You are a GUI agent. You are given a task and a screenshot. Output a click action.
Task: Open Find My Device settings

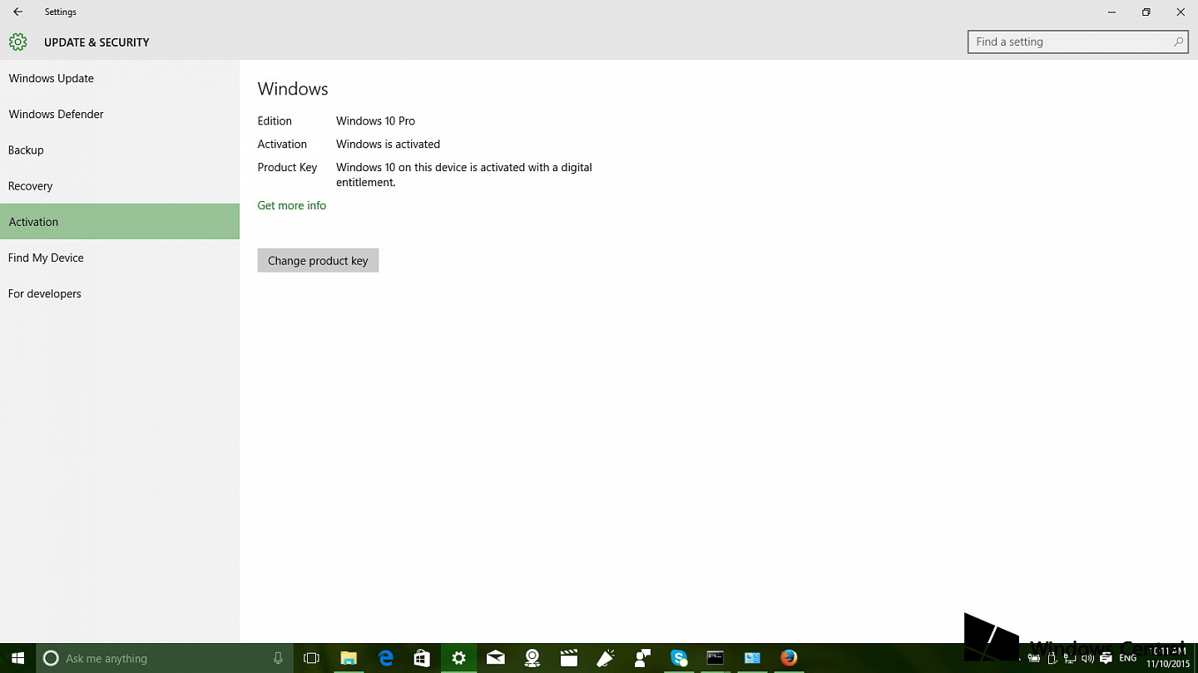click(120, 258)
